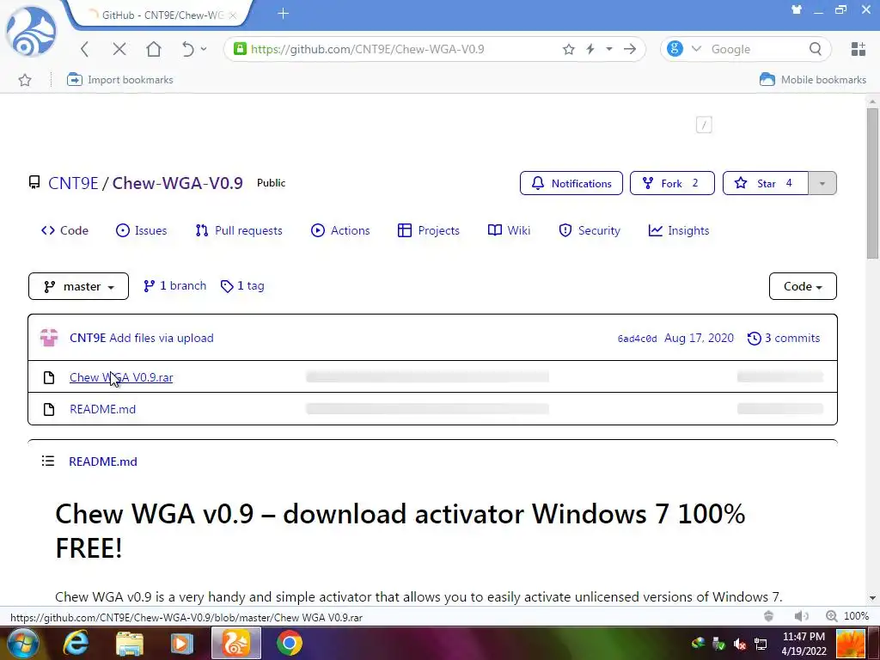880x660 pixels.
Task: Open the Actions tab
Action: (340, 230)
